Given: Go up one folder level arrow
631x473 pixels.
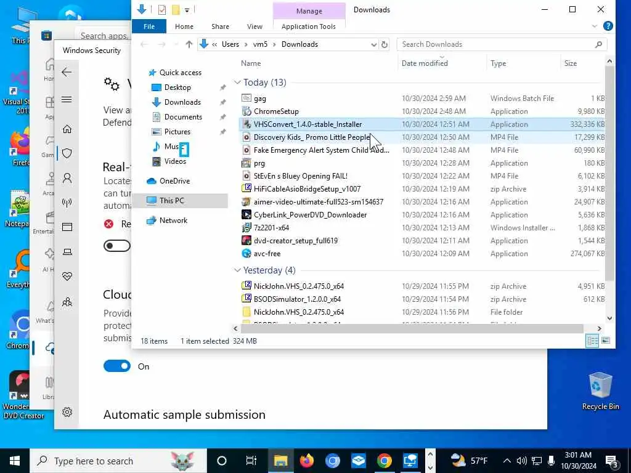Looking at the screenshot, I should point(189,44).
